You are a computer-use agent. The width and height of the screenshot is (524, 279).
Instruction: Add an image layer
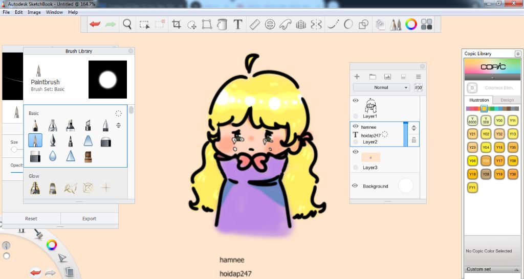(388, 77)
